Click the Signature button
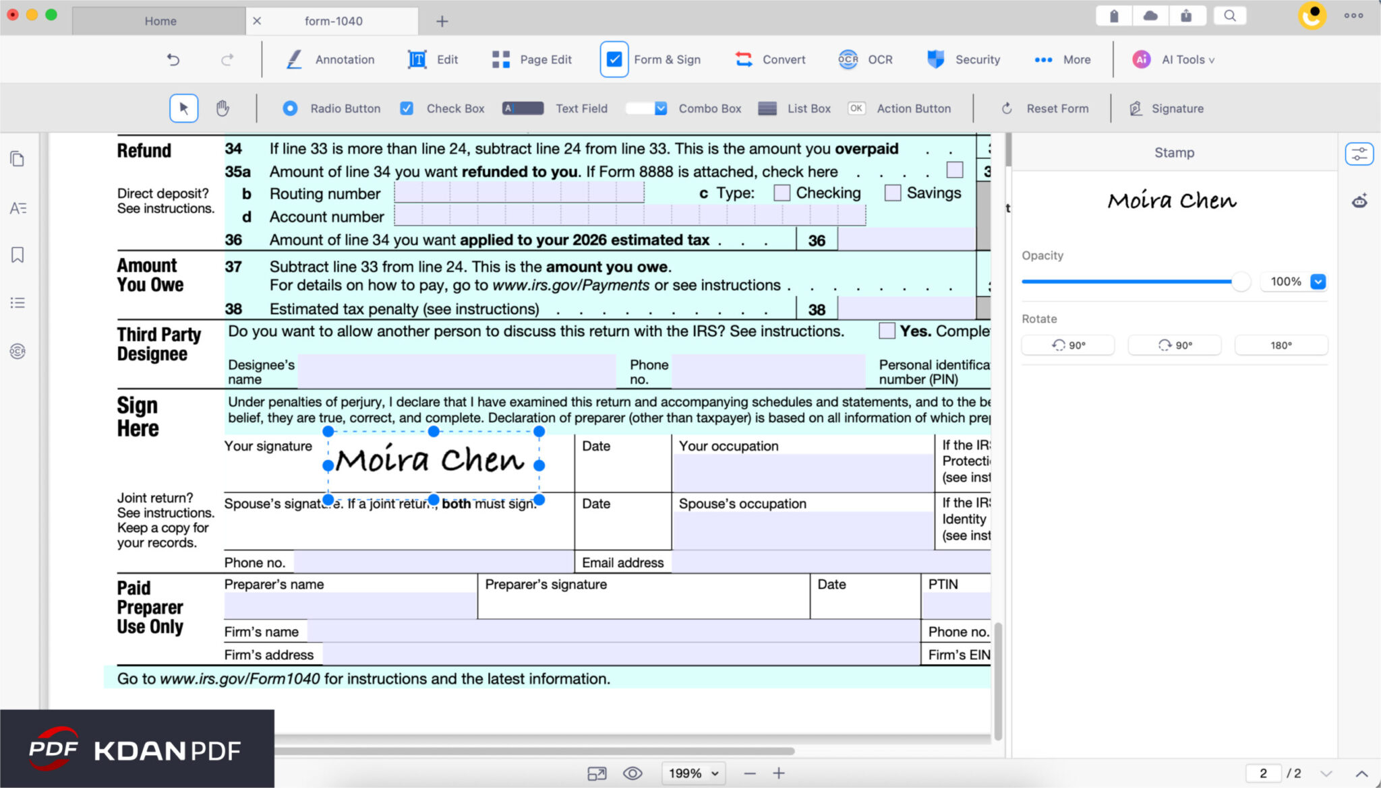The image size is (1381, 788). pyautogui.click(x=1167, y=108)
